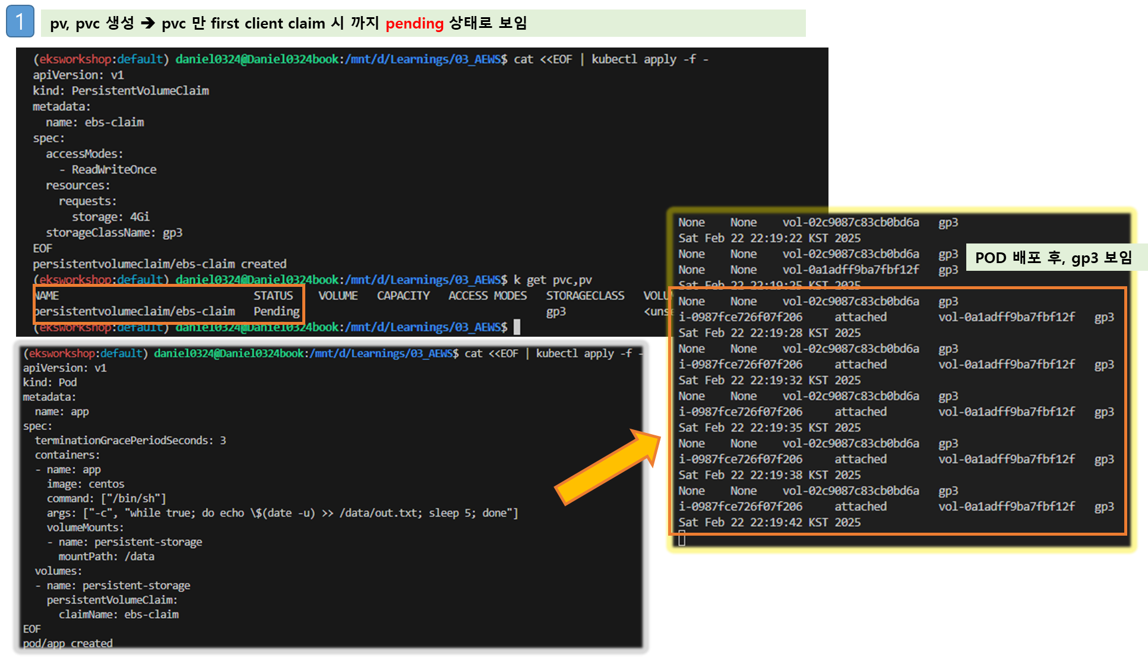Click the Pending status value
Image resolution: width=1148 pixels, height=658 pixels.
coord(276,311)
